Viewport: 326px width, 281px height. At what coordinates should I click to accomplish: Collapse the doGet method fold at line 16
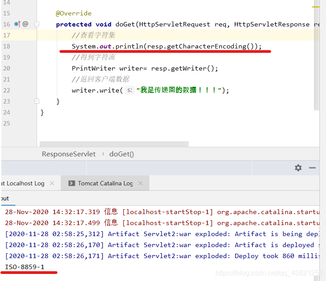tap(37, 24)
